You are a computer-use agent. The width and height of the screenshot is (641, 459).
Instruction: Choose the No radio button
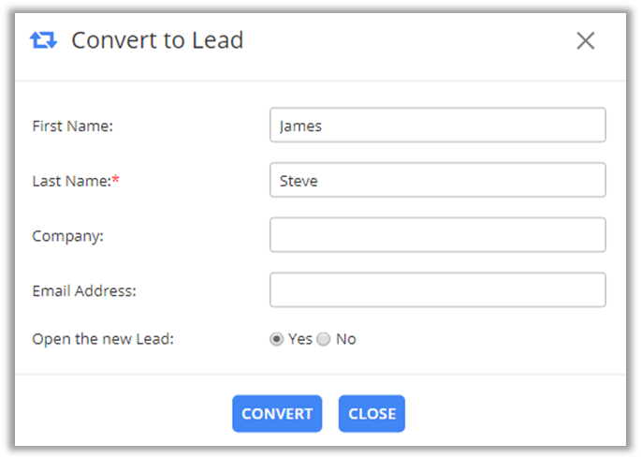(324, 339)
